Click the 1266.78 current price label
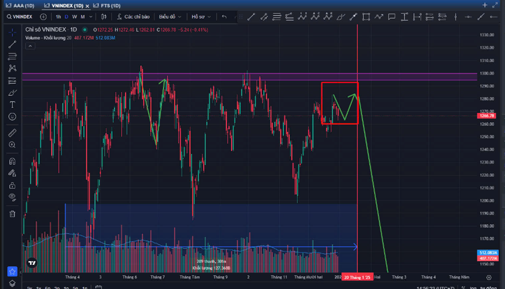Screen dimensions: 505x289 487,116
